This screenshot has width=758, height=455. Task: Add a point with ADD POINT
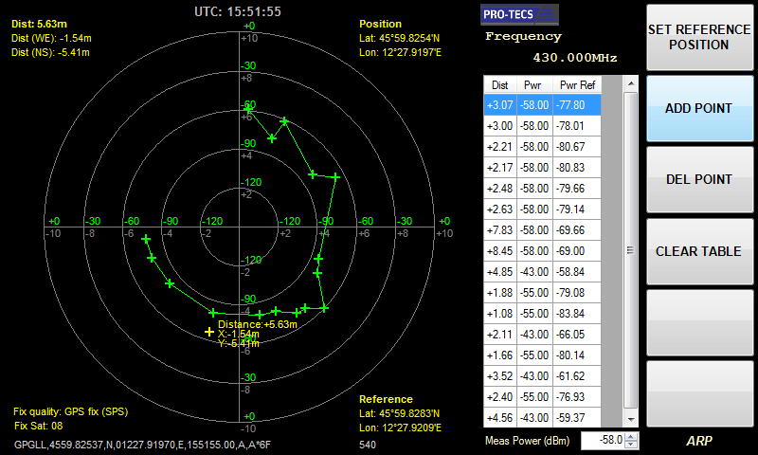pyautogui.click(x=697, y=108)
